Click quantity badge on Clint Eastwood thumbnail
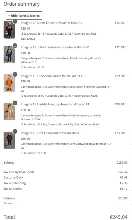132x220 pixels. pos(15,131)
